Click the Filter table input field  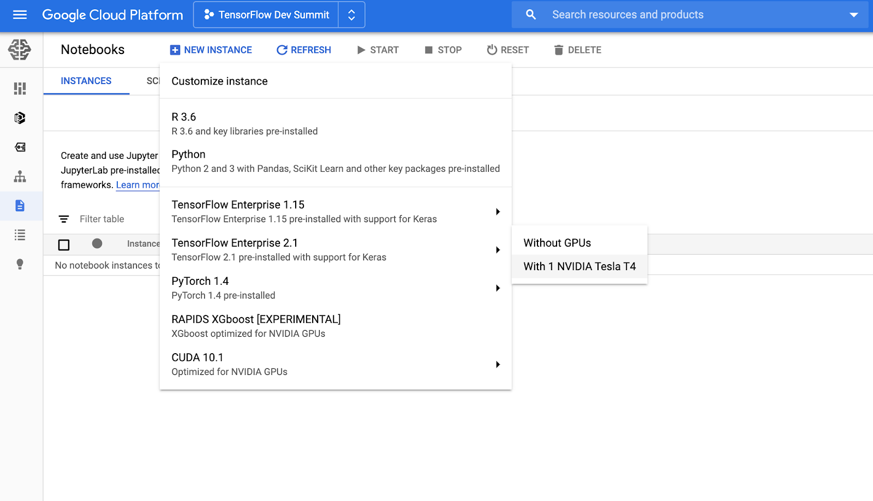tap(102, 219)
